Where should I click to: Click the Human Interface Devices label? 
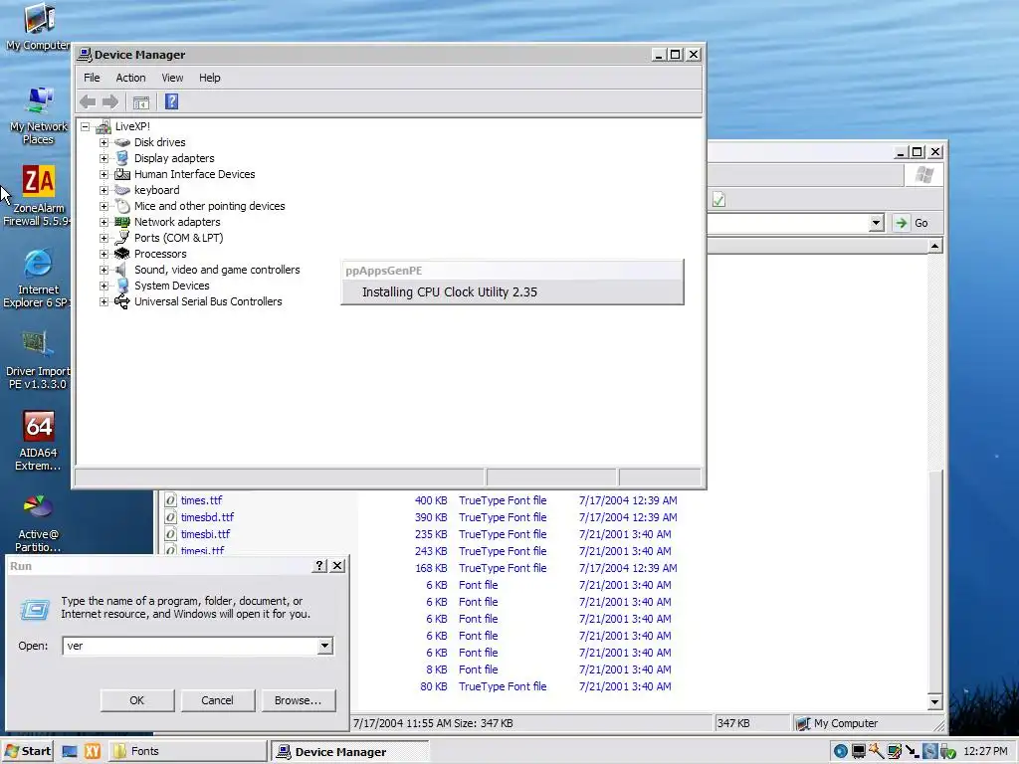pyautogui.click(x=194, y=174)
